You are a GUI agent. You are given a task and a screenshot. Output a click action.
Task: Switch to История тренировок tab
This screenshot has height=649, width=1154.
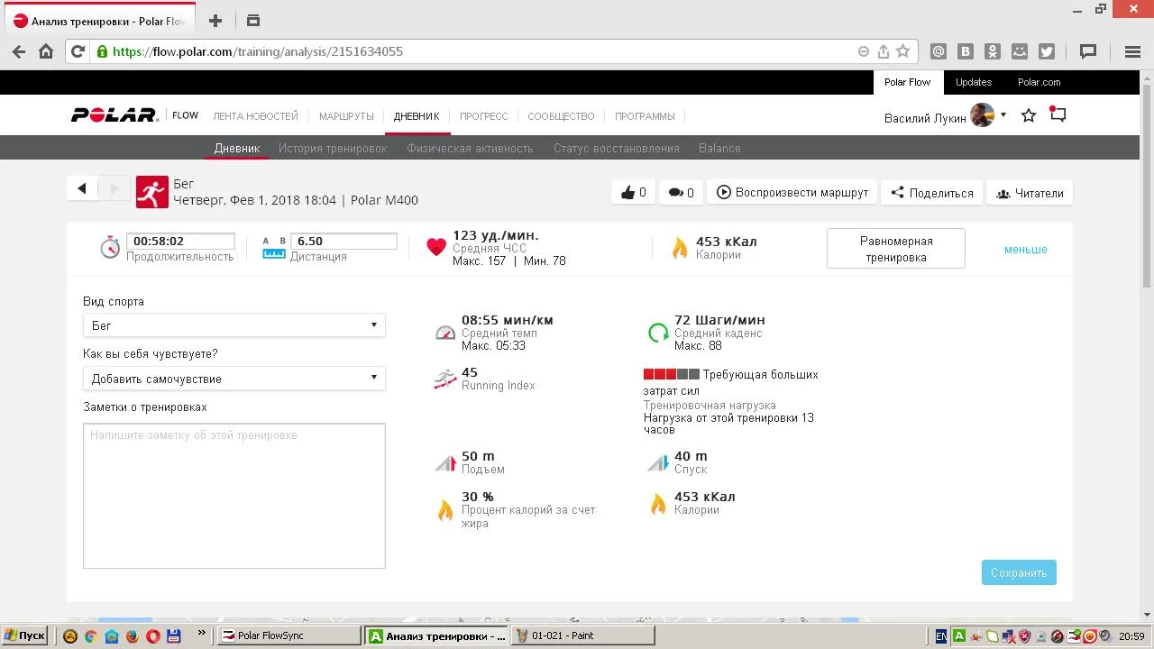tap(333, 148)
